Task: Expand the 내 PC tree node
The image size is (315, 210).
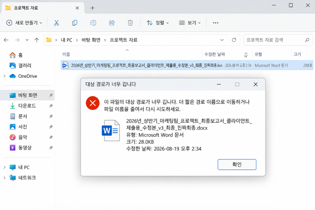Action: [x=5, y=167]
